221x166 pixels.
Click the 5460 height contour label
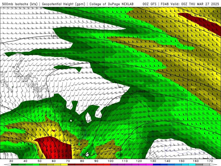click(54, 36)
